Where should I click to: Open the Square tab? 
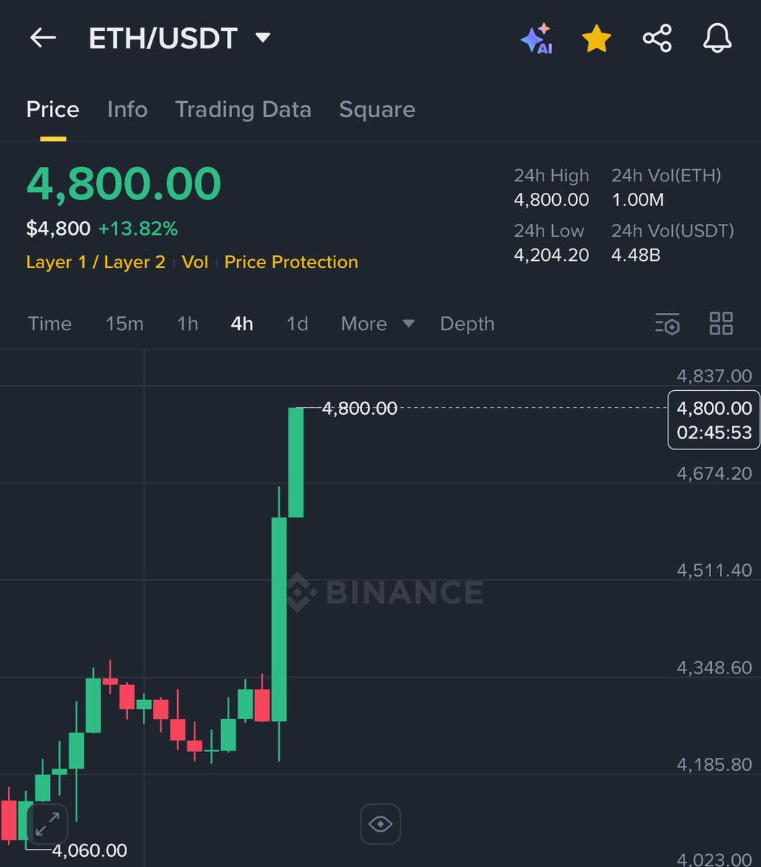[x=377, y=110]
